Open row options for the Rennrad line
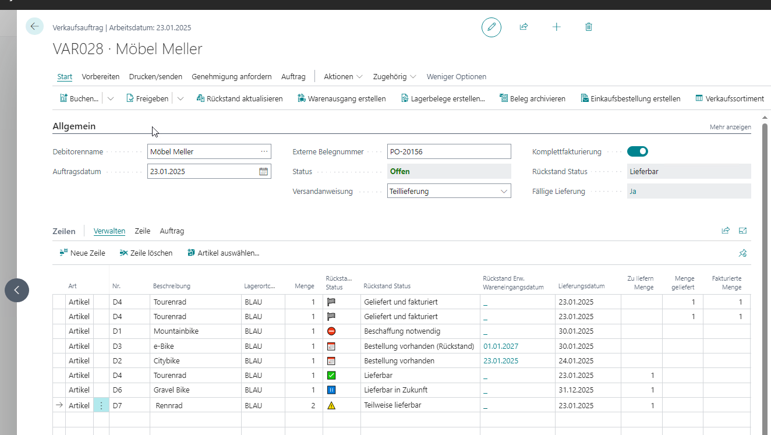This screenshot has width=771, height=435. 101,405
